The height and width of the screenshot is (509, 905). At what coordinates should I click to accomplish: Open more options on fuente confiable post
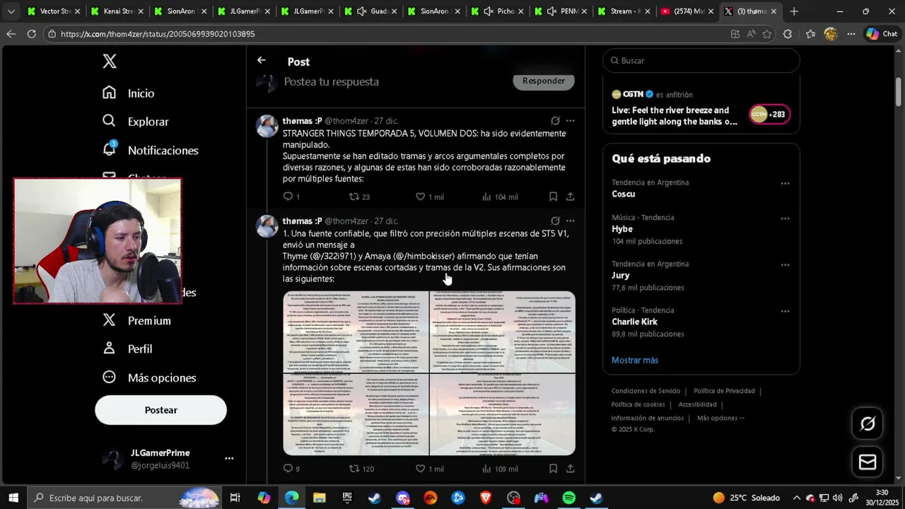(570, 221)
